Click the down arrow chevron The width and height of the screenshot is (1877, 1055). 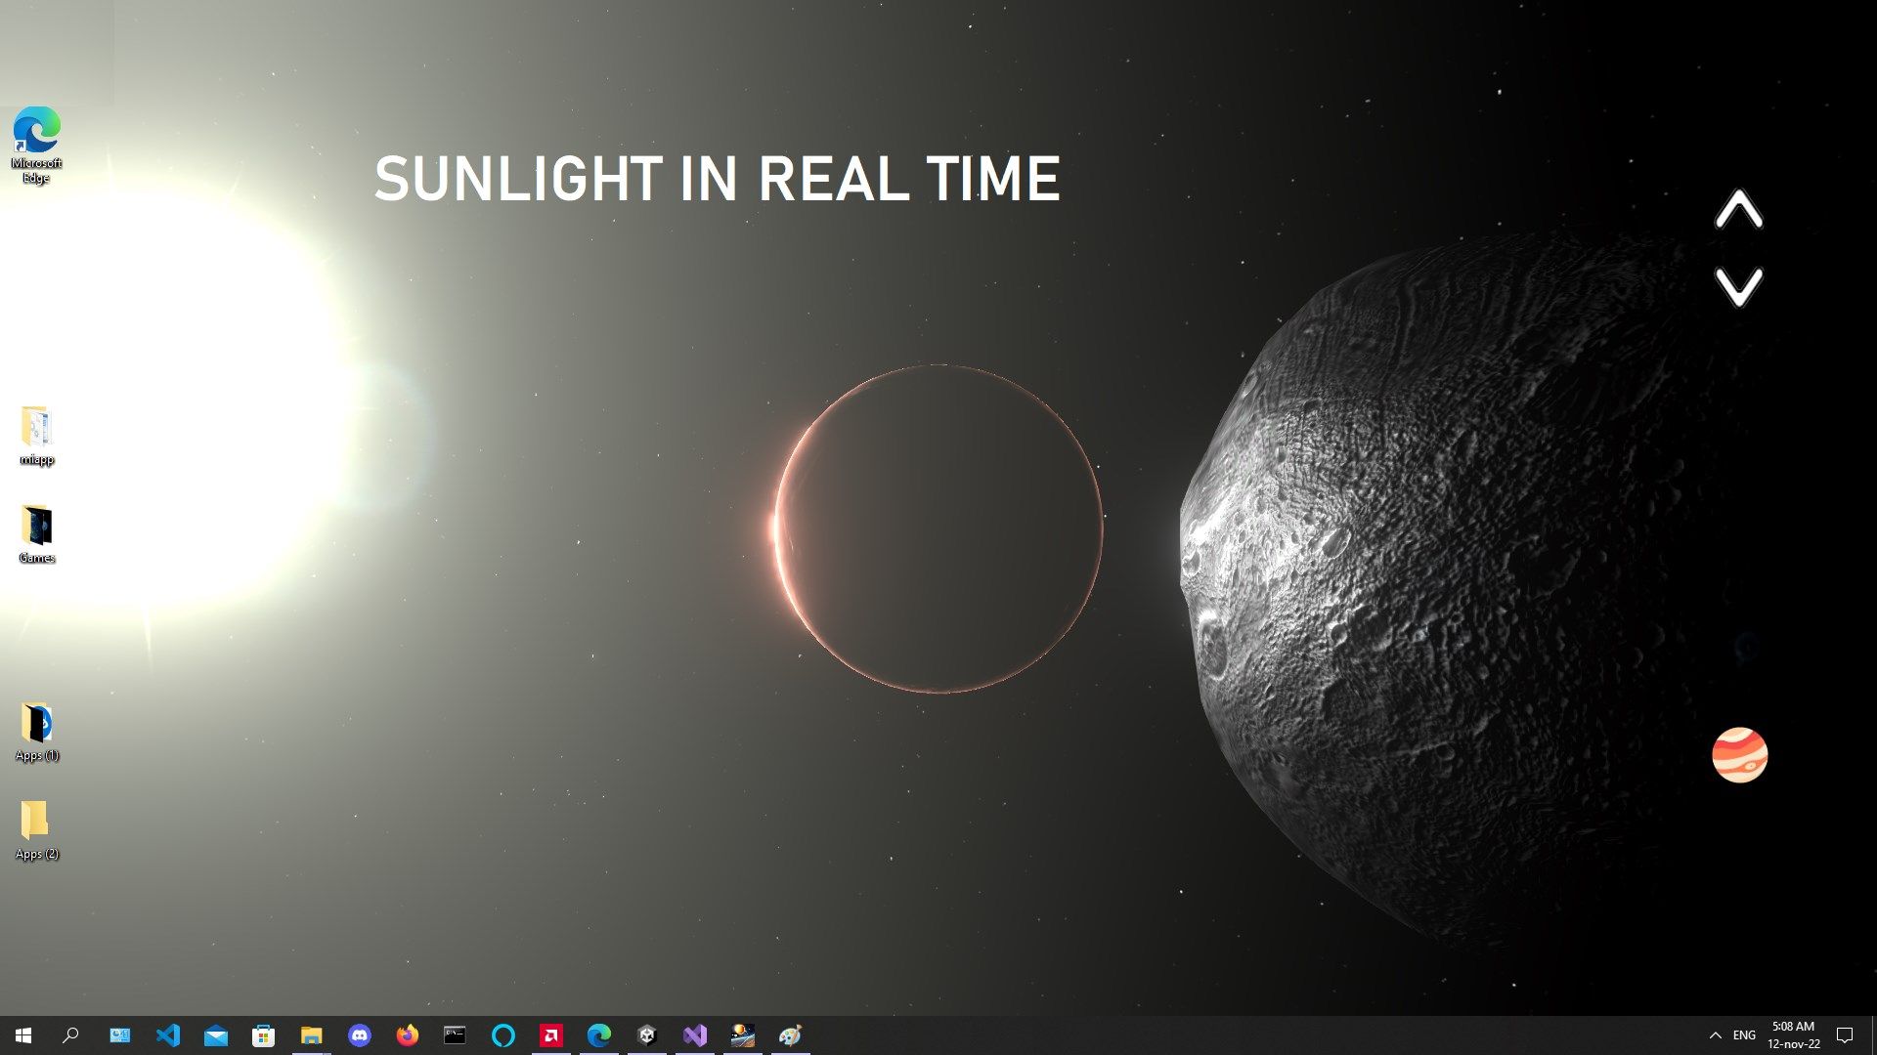[1738, 286]
